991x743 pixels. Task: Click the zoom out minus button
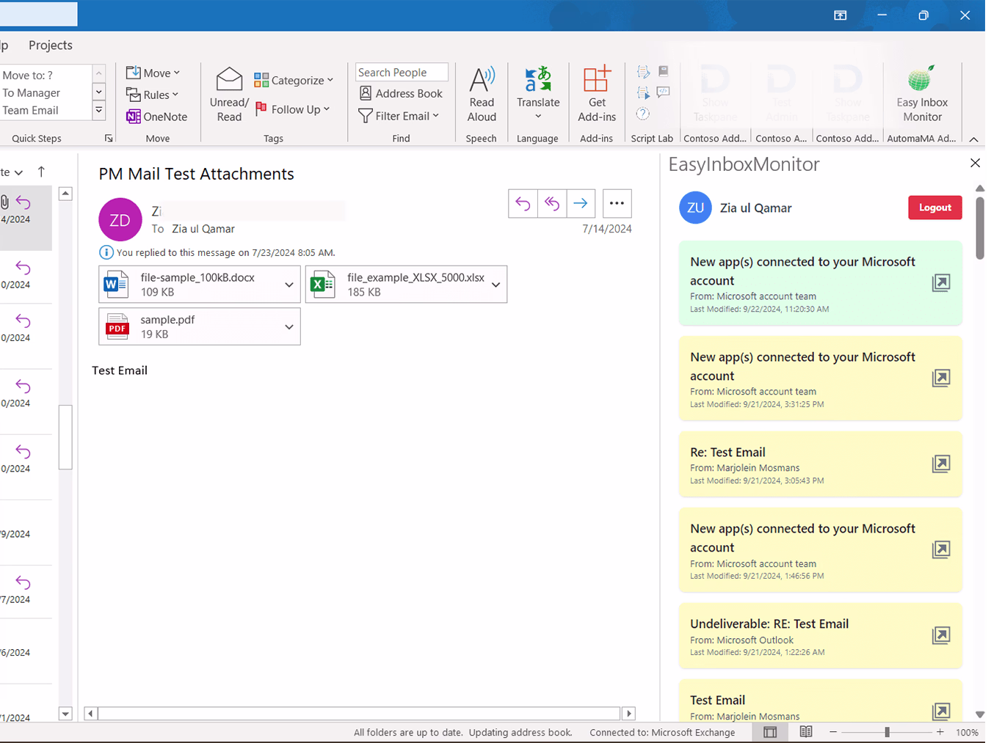click(x=833, y=732)
